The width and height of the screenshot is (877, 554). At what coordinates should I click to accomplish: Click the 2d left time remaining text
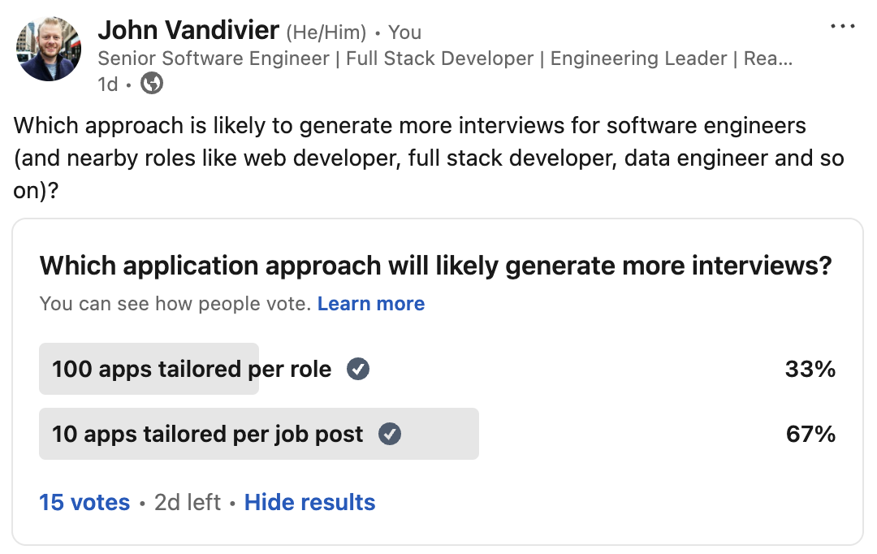coord(188,502)
